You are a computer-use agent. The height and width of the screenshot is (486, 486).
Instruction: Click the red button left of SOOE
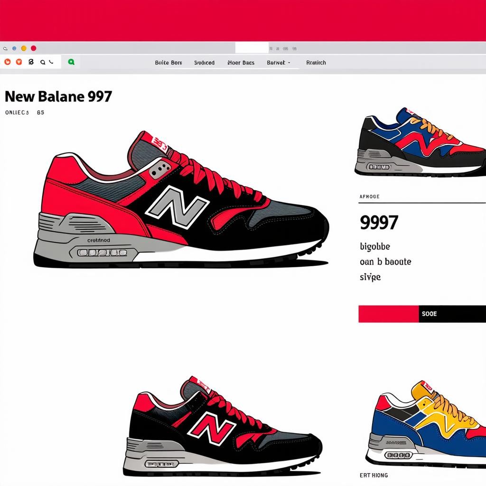[388, 314]
